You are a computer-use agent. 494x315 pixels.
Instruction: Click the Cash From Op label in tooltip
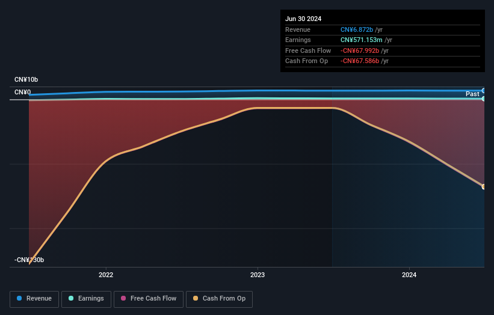click(x=306, y=61)
